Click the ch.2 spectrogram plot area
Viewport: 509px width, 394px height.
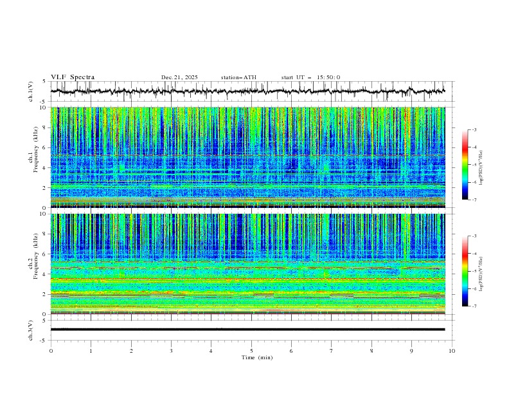point(247,264)
